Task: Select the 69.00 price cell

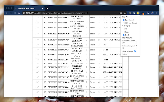Action: pos(106,55)
